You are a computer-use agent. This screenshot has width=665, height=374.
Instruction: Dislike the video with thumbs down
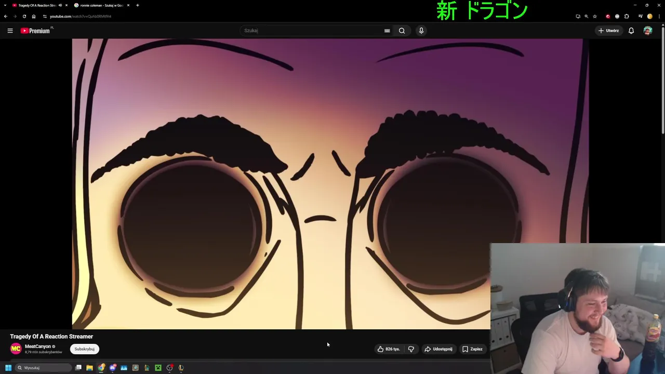[411, 349]
